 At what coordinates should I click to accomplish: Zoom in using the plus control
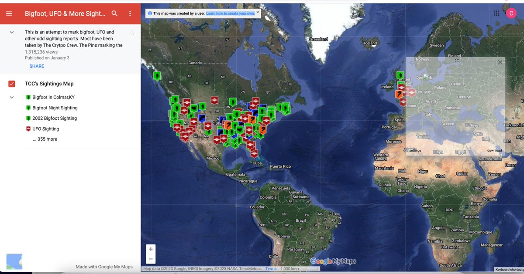[x=151, y=249]
